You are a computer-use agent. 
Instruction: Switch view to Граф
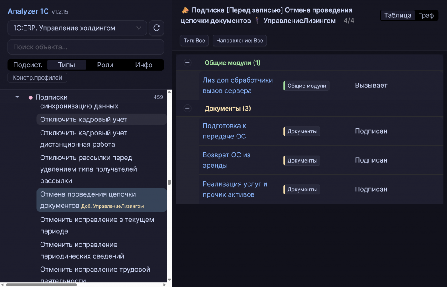[426, 15]
